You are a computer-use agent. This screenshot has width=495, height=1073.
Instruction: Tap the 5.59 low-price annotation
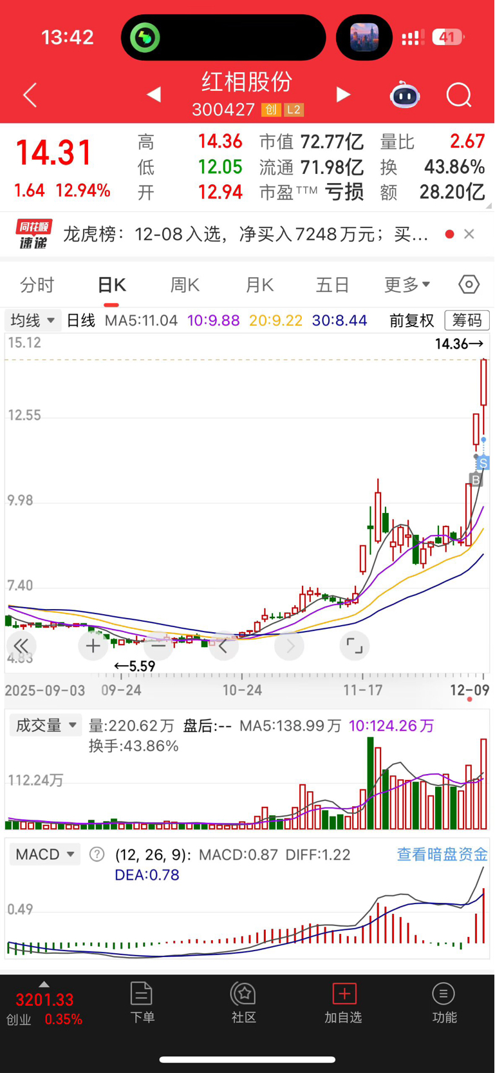[x=135, y=666]
